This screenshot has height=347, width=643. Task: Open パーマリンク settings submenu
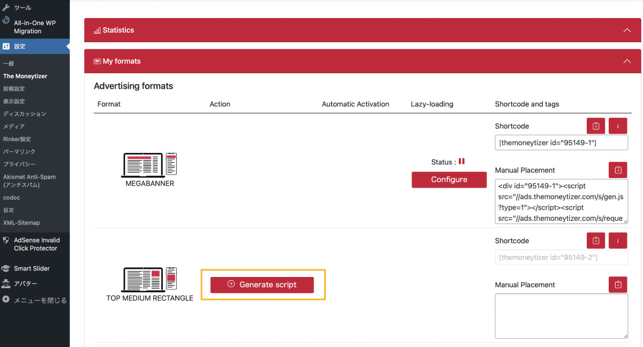pos(19,152)
